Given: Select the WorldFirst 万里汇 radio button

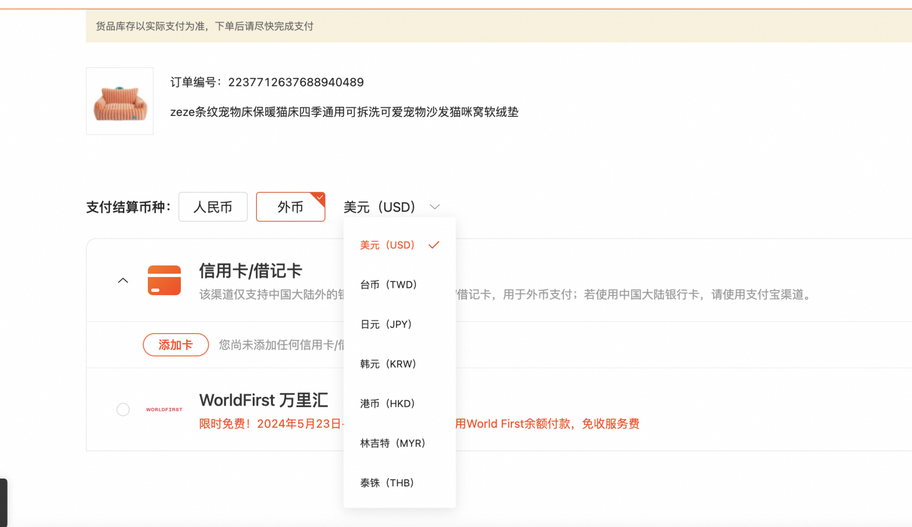Looking at the screenshot, I should tap(123, 409).
